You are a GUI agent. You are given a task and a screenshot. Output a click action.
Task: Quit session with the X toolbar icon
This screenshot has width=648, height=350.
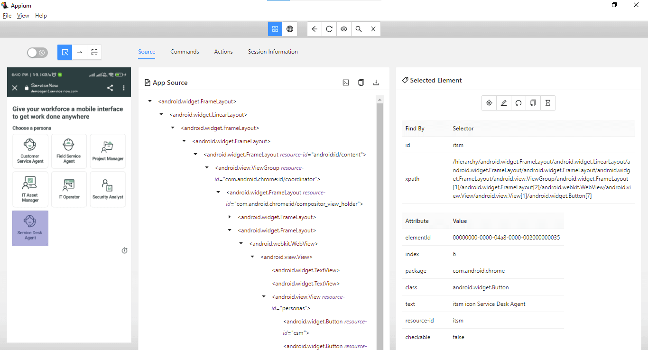point(373,29)
